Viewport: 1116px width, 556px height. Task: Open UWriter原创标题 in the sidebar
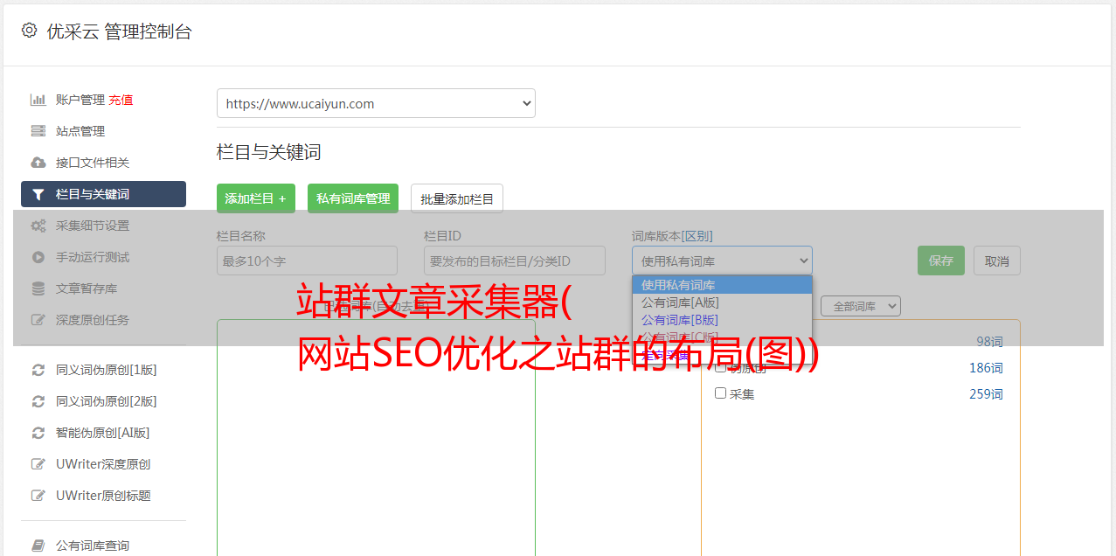coord(103,496)
